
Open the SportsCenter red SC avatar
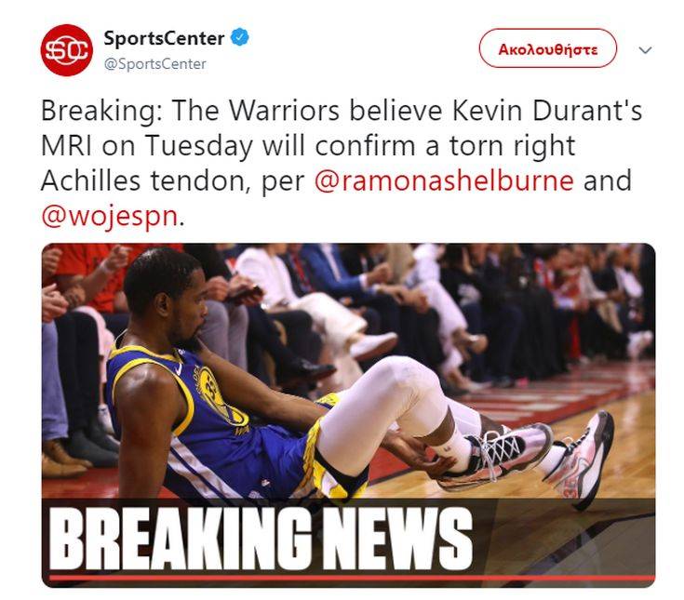(x=67, y=49)
